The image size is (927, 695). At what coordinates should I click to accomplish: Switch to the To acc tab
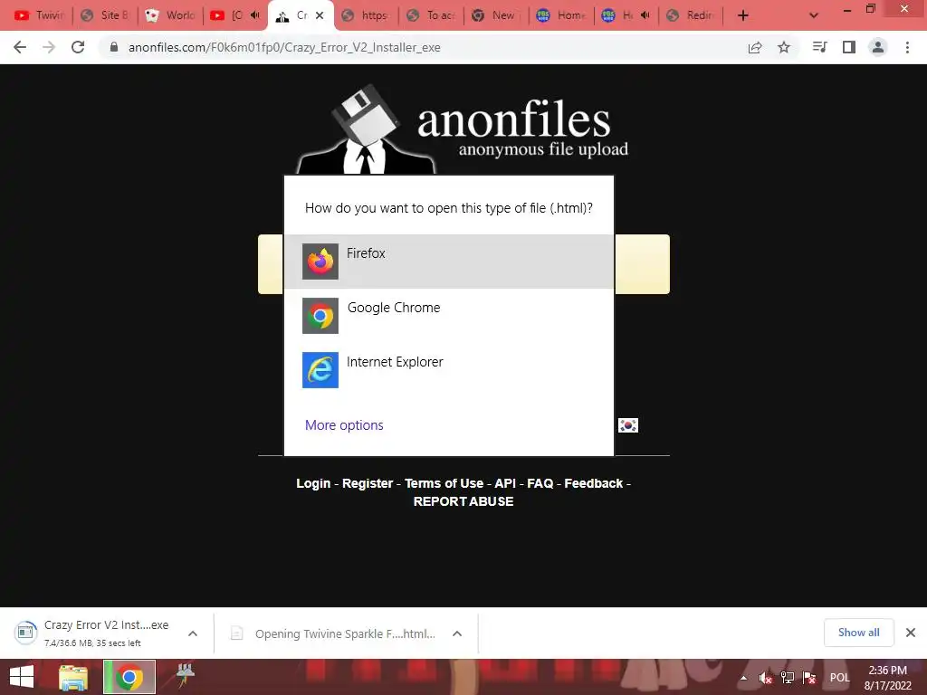pos(432,15)
